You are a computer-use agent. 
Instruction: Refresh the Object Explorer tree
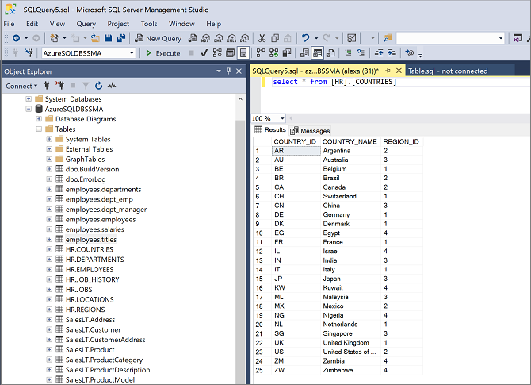98,86
